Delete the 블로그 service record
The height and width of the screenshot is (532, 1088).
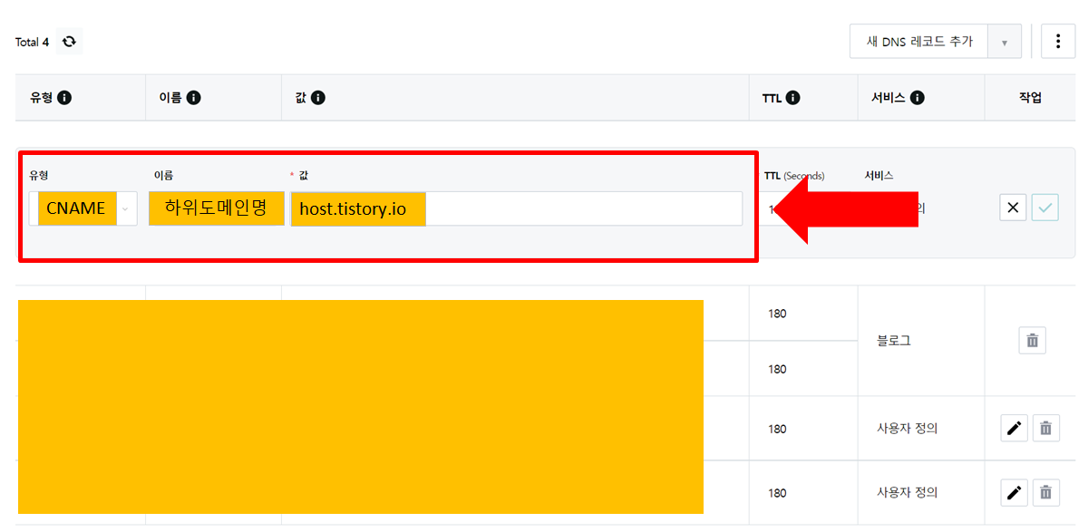point(1032,341)
